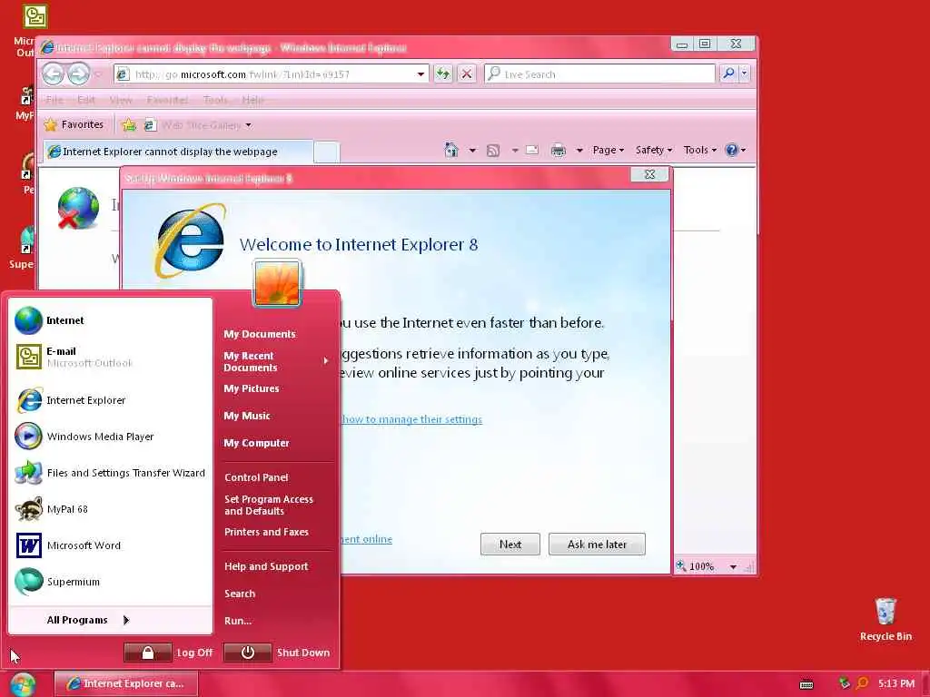
Task: Expand the Feeds dropdown arrow
Action: click(515, 151)
